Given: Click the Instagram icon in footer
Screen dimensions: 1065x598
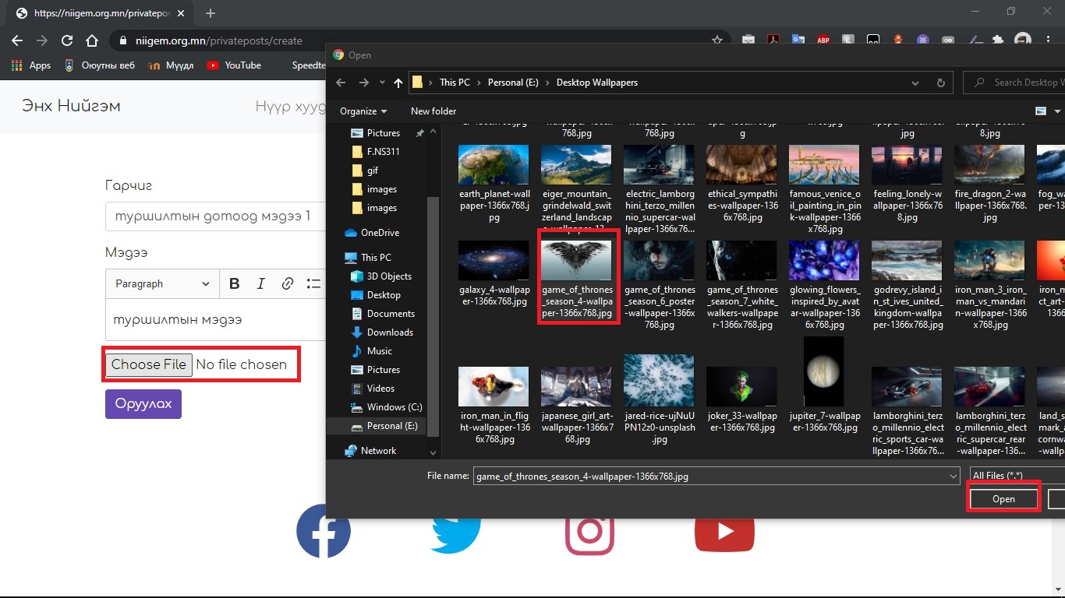Looking at the screenshot, I should point(589,531).
